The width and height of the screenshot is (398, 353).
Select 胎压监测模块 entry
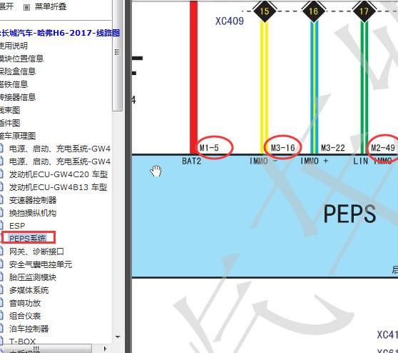[33, 277]
